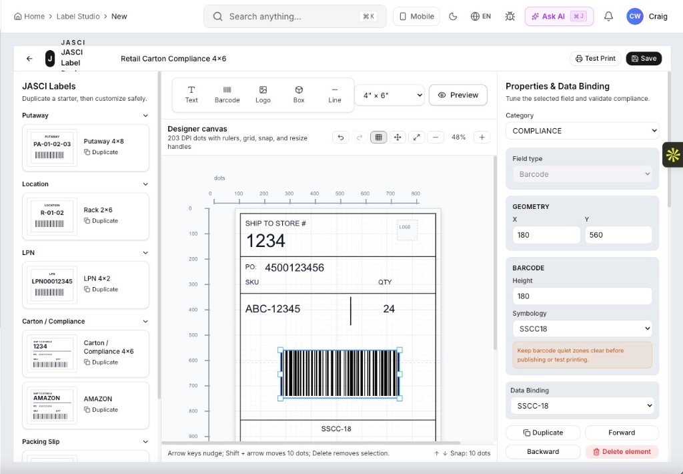Open the 4" × 6" label size dropdown
The width and height of the screenshot is (683, 474).
tap(390, 95)
